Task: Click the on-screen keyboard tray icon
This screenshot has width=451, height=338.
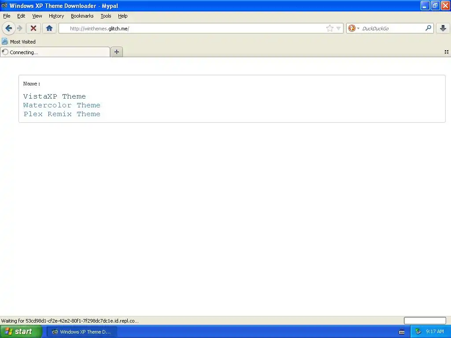Action: click(402, 332)
